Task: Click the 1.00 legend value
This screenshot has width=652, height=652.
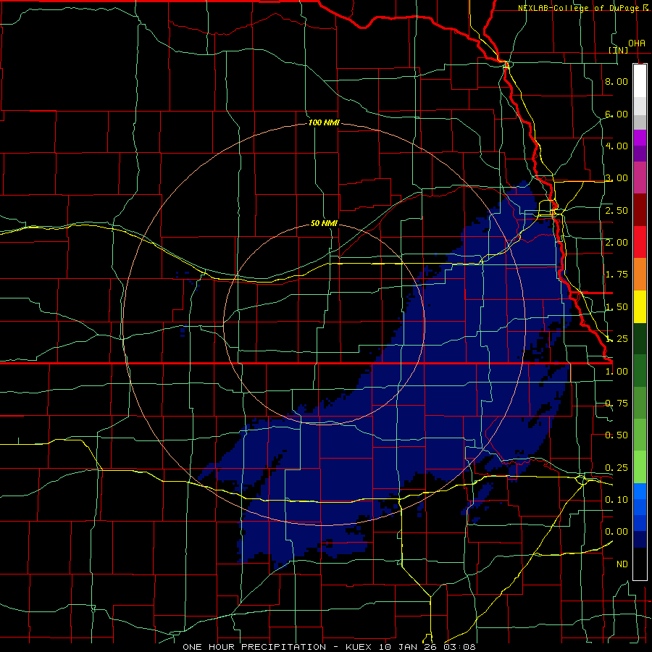Action: point(617,372)
